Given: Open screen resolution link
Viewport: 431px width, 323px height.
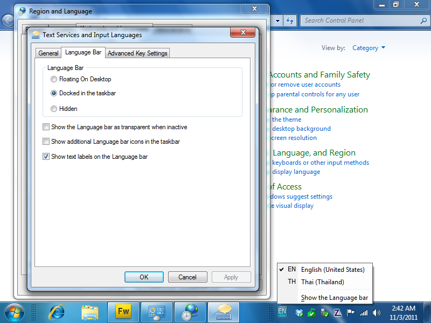Looking at the screenshot, I should [x=293, y=138].
